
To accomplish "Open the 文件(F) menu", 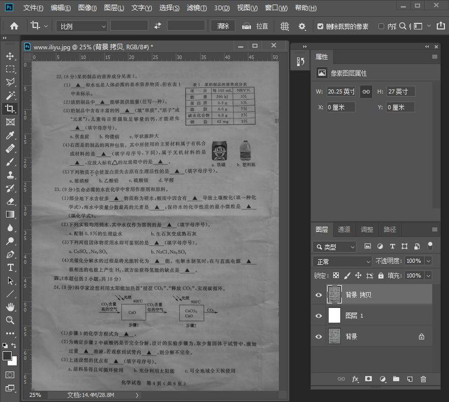I will tap(33, 8).
